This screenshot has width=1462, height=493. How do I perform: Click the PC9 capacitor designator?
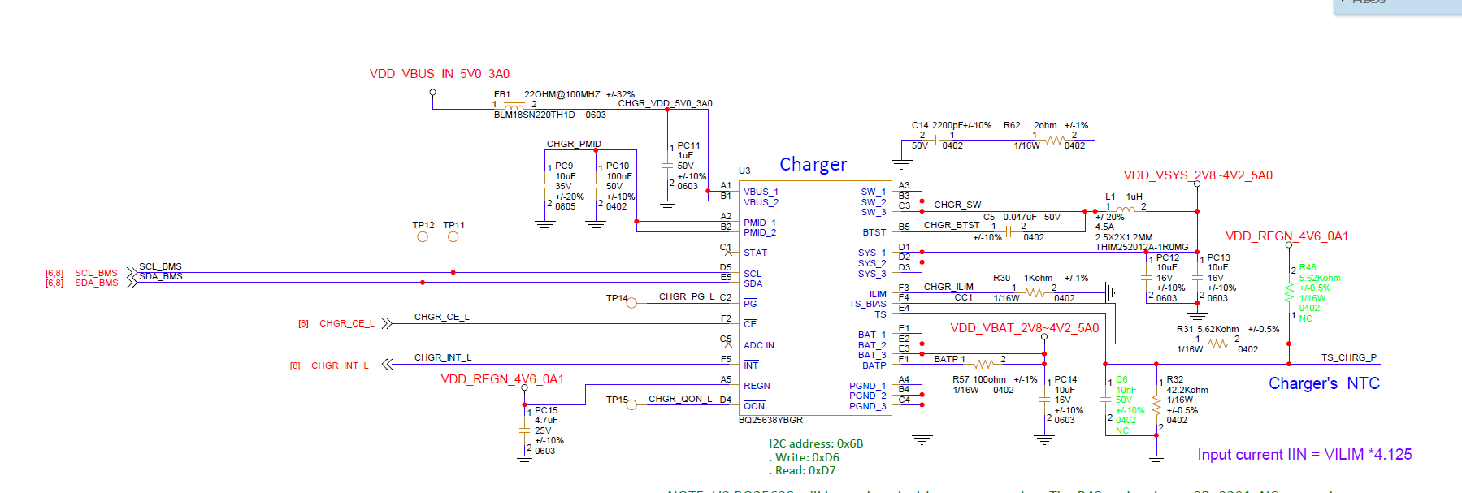pos(564,166)
